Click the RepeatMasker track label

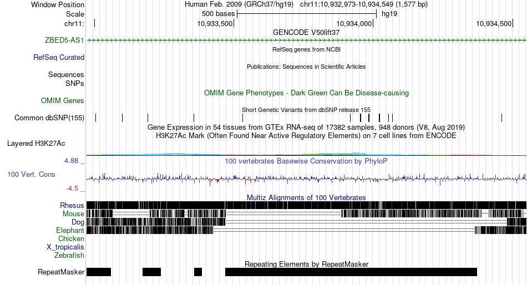pyautogui.click(x=61, y=272)
